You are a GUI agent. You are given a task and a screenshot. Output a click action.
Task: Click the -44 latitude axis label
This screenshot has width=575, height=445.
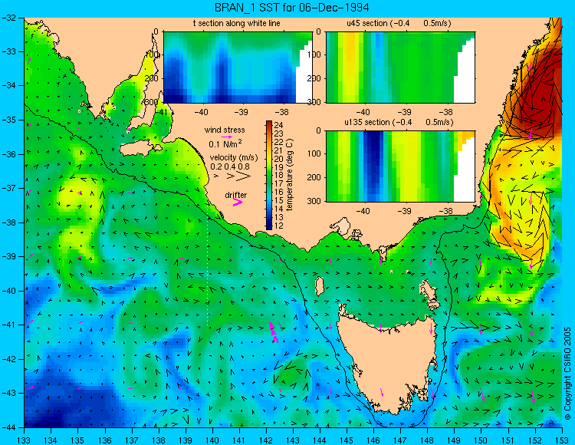[9, 427]
